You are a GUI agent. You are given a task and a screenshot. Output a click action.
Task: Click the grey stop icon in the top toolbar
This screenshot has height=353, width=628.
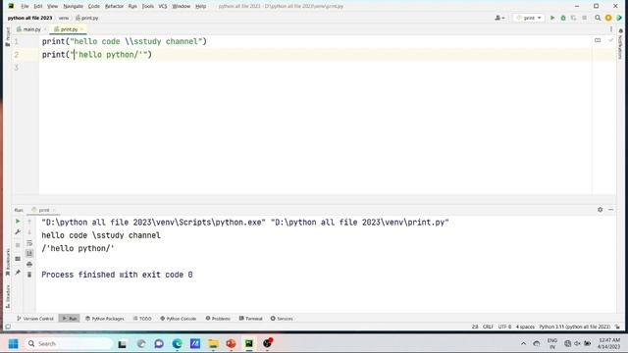pyautogui.click(x=585, y=18)
